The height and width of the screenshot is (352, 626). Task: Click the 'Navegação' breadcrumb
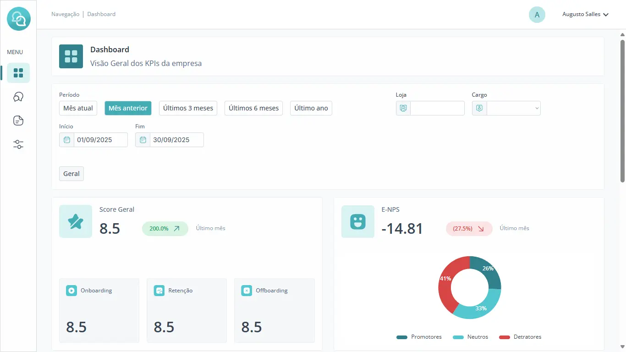65,14
